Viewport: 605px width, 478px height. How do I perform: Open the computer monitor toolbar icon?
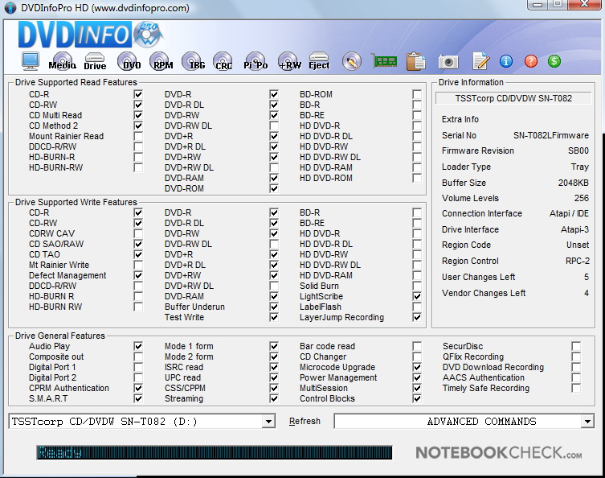[31, 60]
